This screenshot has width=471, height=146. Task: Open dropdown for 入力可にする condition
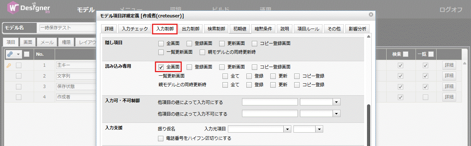pyautogui.click(x=337, y=102)
